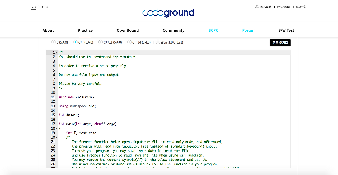The height and width of the screenshot is (175, 338).
Task: Open the garyNoh profile link
Action: pyautogui.click(x=266, y=7)
